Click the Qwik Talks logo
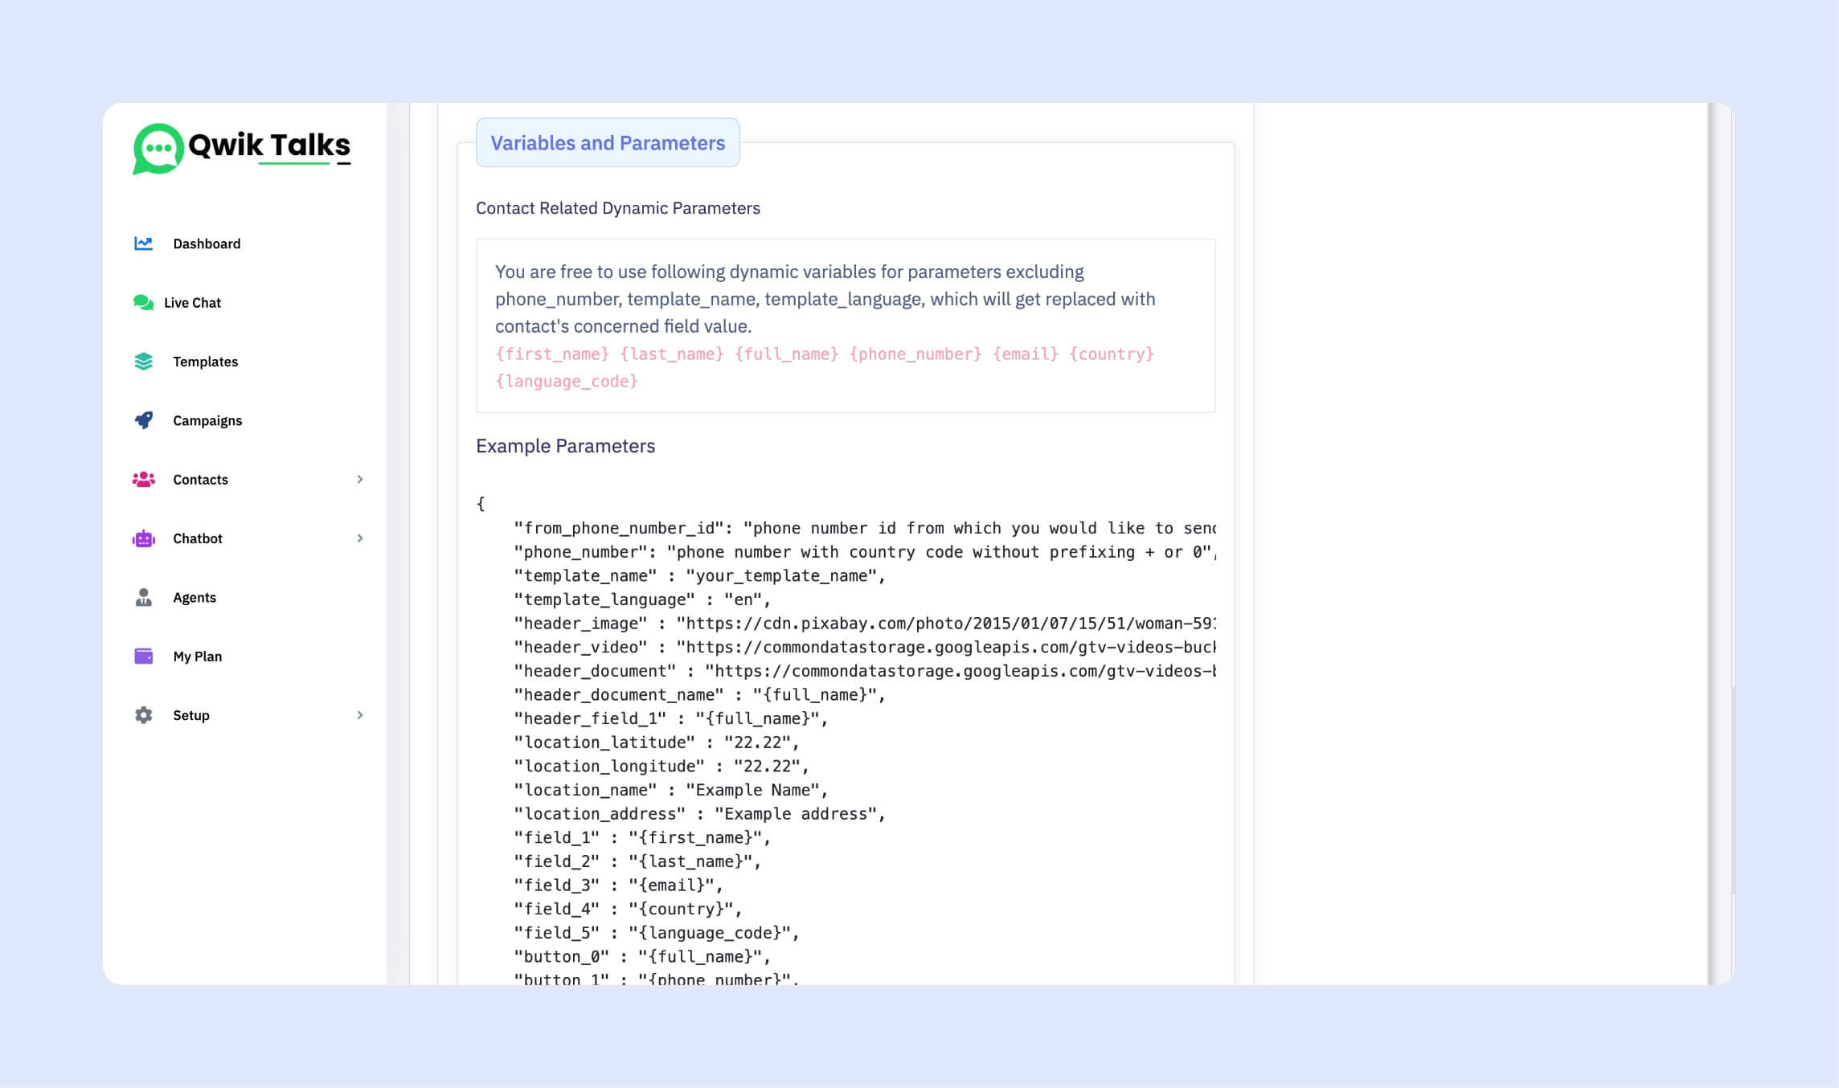The width and height of the screenshot is (1839, 1088). point(242,148)
